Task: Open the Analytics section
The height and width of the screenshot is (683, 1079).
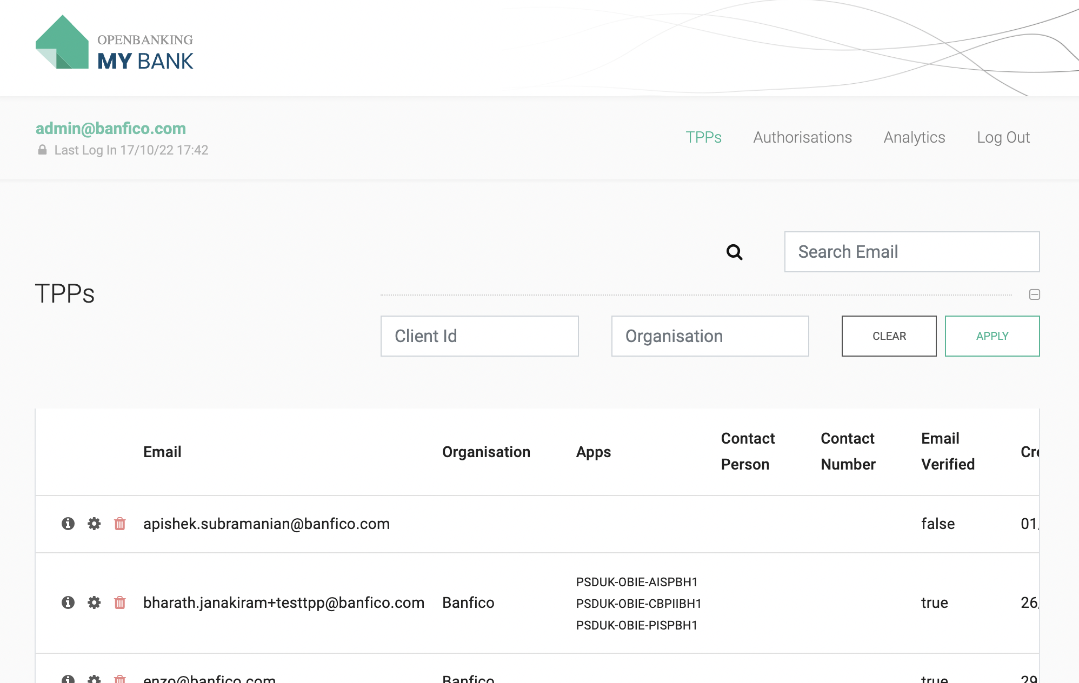Action: click(914, 137)
